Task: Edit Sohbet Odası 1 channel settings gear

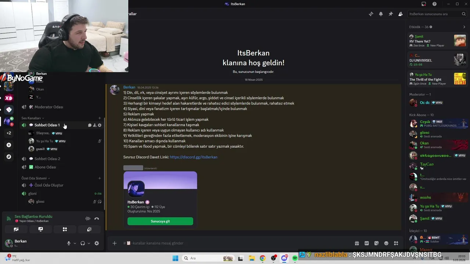Action: (100, 125)
